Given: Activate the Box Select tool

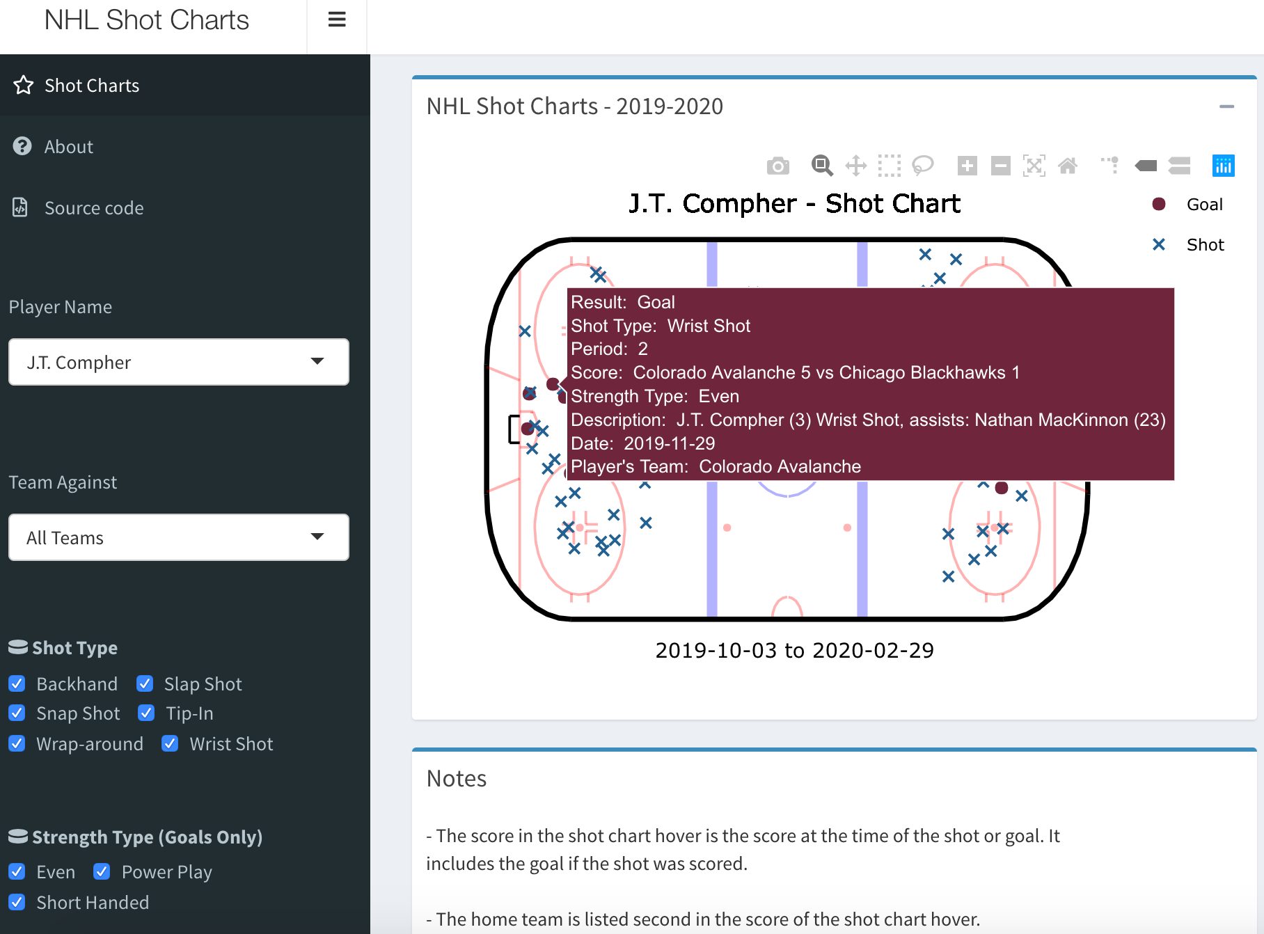Looking at the screenshot, I should pos(889,166).
